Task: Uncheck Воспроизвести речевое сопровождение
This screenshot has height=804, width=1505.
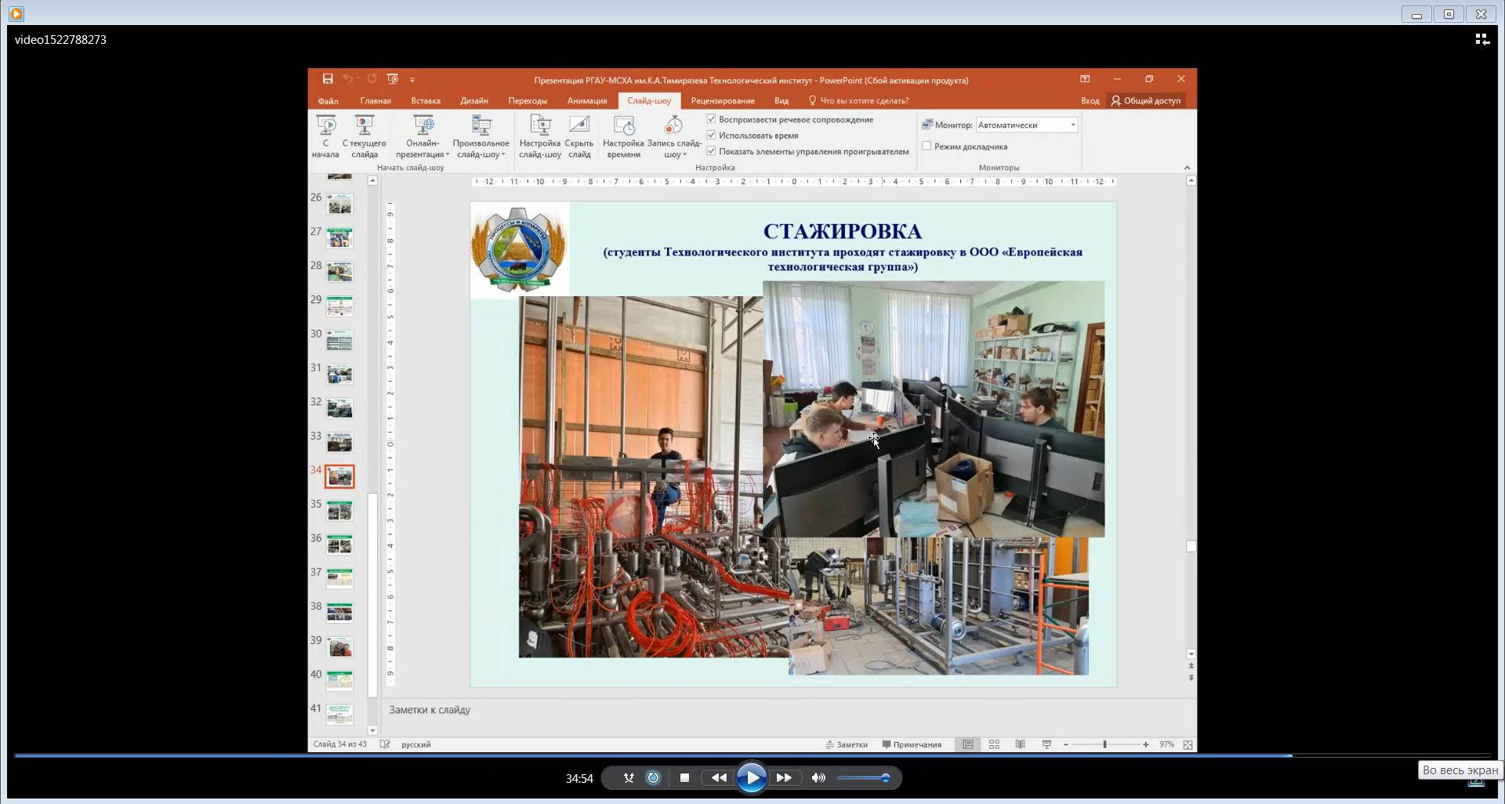Action: click(712, 119)
